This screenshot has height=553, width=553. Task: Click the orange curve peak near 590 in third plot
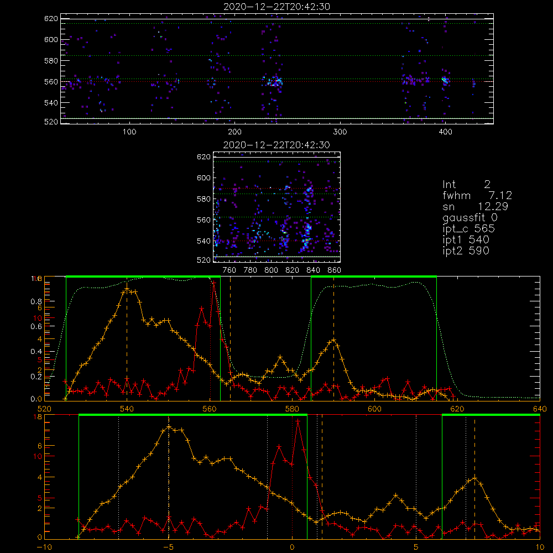[x=333, y=340]
